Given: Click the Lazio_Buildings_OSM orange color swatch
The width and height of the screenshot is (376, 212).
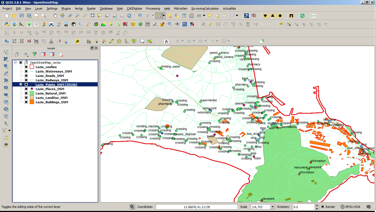Looking at the screenshot, I should (32, 102).
